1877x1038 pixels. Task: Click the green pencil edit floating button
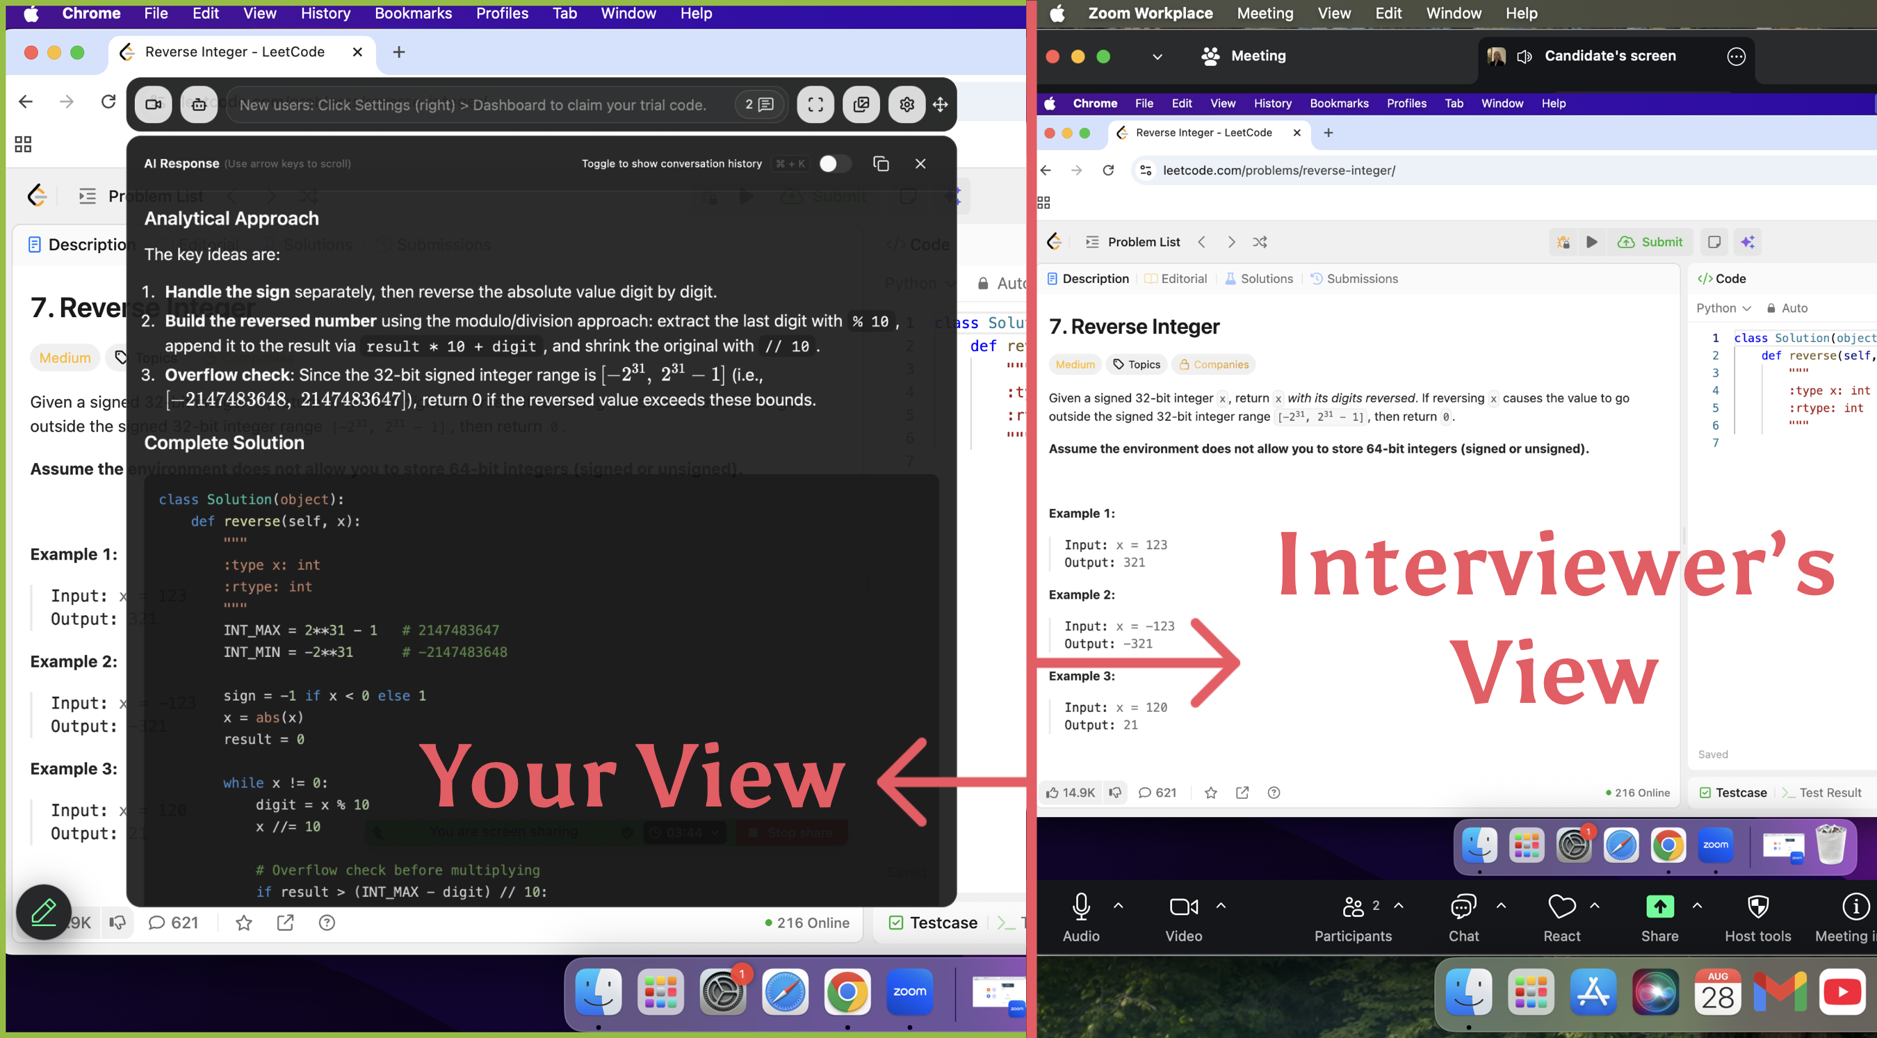click(x=44, y=911)
